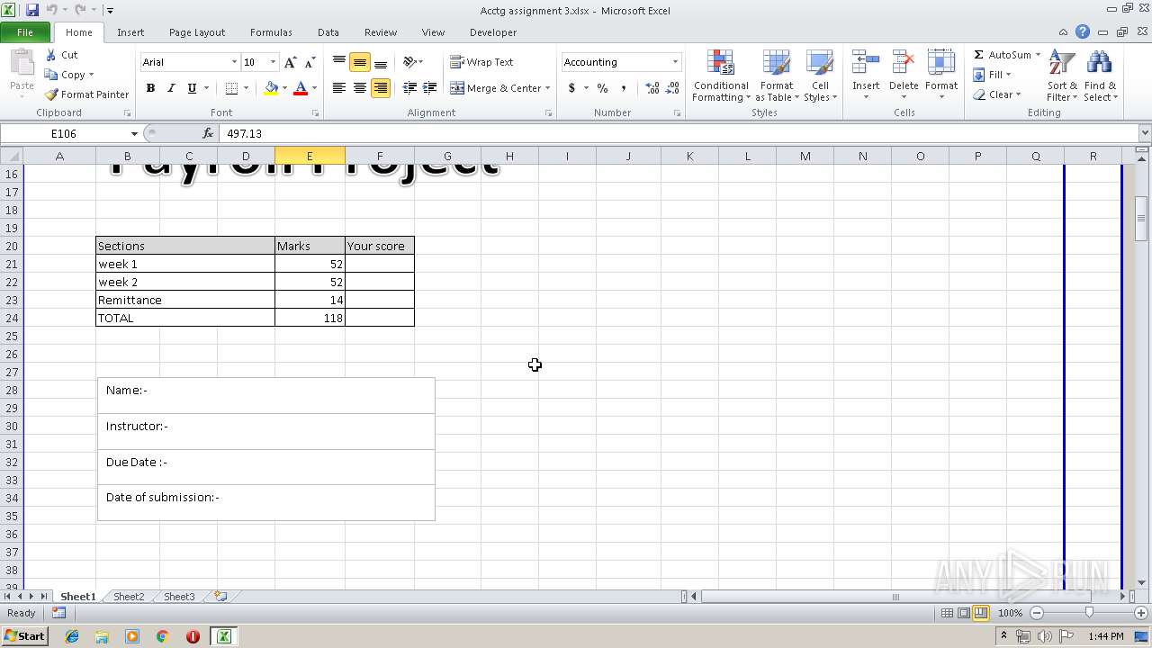
Task: Toggle Underline formatting
Action: pos(192,88)
